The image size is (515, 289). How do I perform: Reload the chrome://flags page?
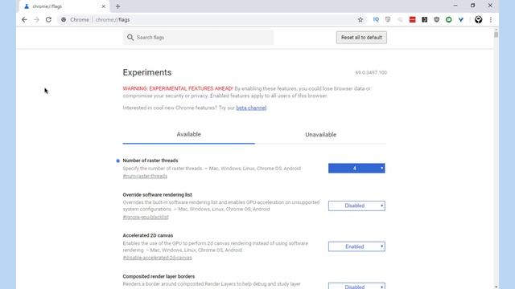pyautogui.click(x=48, y=19)
